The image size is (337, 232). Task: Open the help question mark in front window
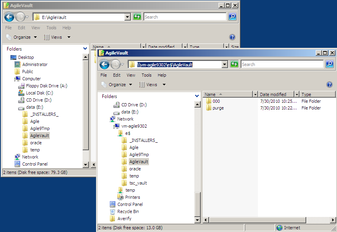click(329, 85)
